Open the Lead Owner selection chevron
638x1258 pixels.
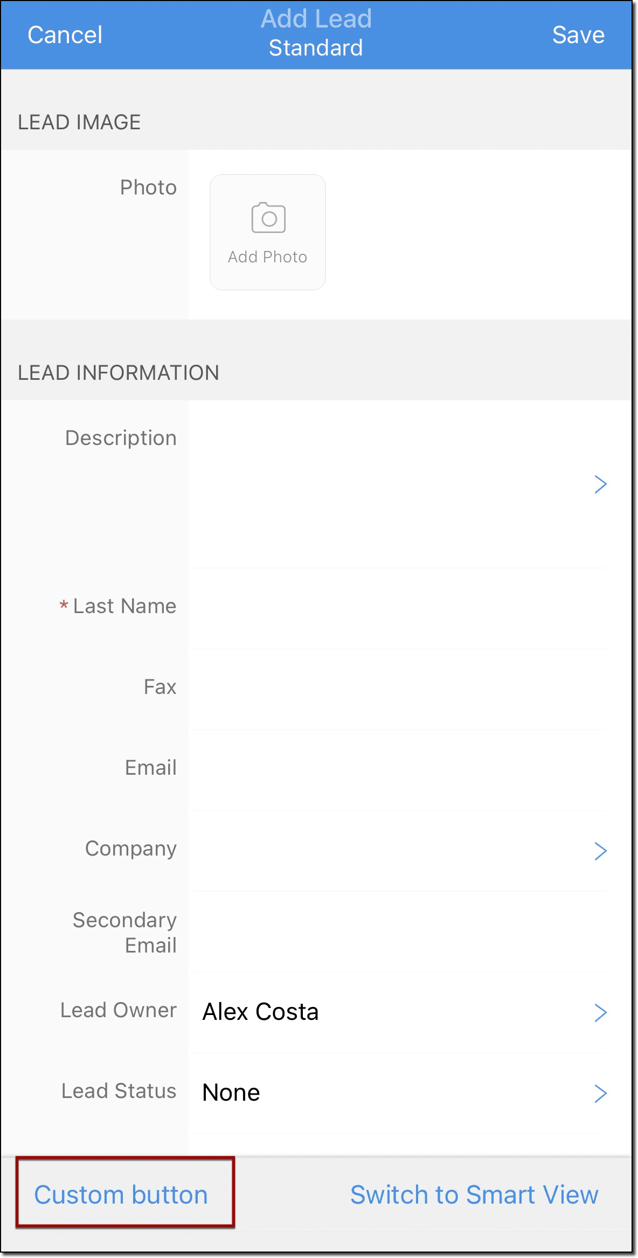click(600, 1012)
